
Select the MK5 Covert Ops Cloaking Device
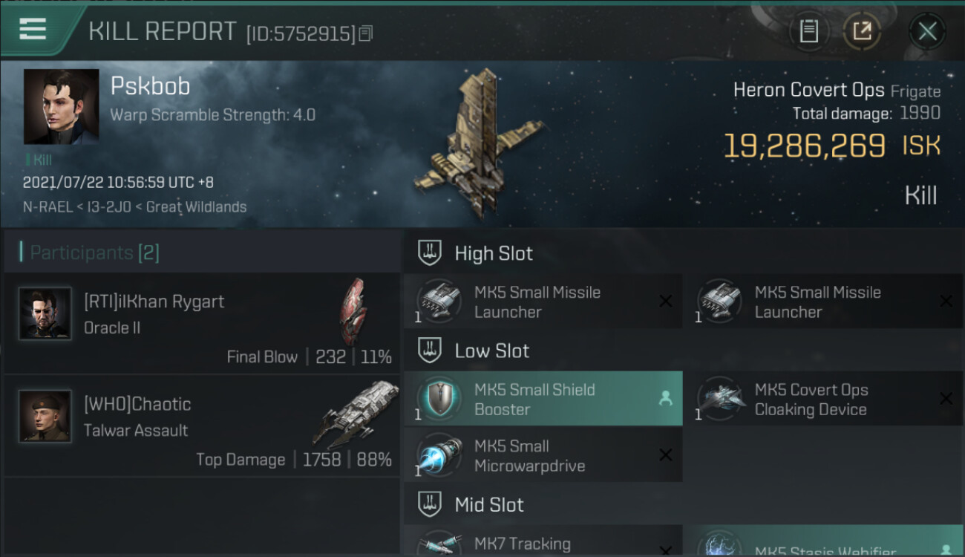click(823, 399)
